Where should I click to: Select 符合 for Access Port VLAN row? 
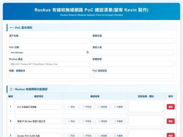72,135
